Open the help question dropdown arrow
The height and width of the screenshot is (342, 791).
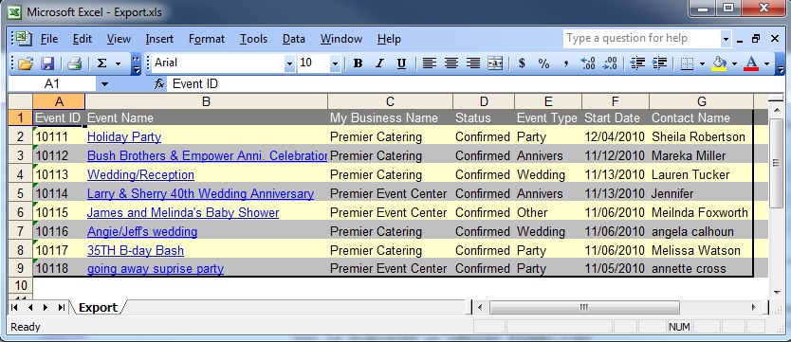[726, 39]
